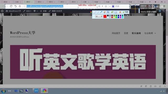Pick the white color swatch
The width and height of the screenshot is (168, 94).
pyautogui.click(x=108, y=17)
